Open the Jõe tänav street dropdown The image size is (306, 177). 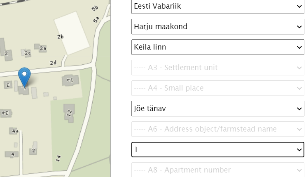[x=218, y=109]
